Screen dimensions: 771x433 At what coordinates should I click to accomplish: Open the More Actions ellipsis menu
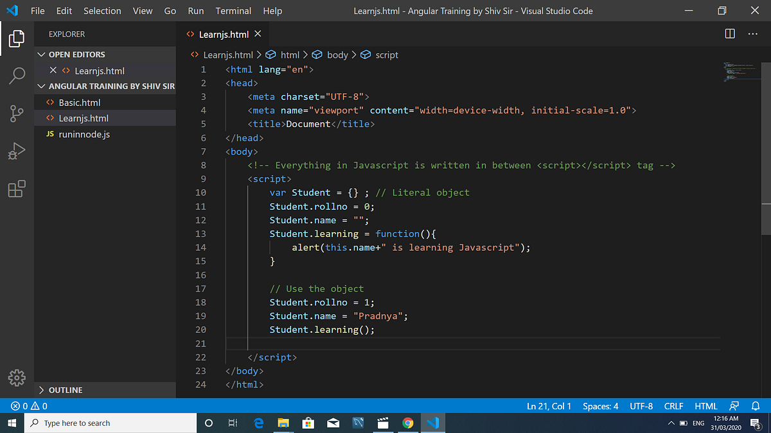pos(754,33)
